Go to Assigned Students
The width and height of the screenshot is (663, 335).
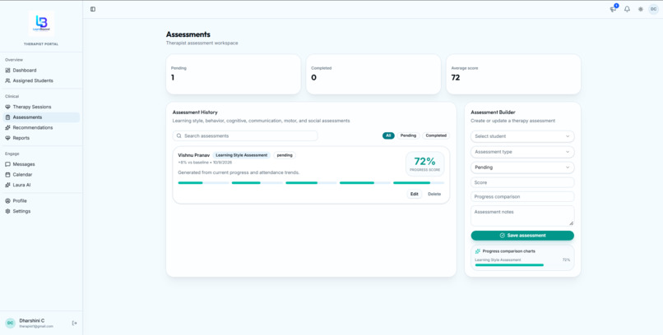pyautogui.click(x=41, y=80)
